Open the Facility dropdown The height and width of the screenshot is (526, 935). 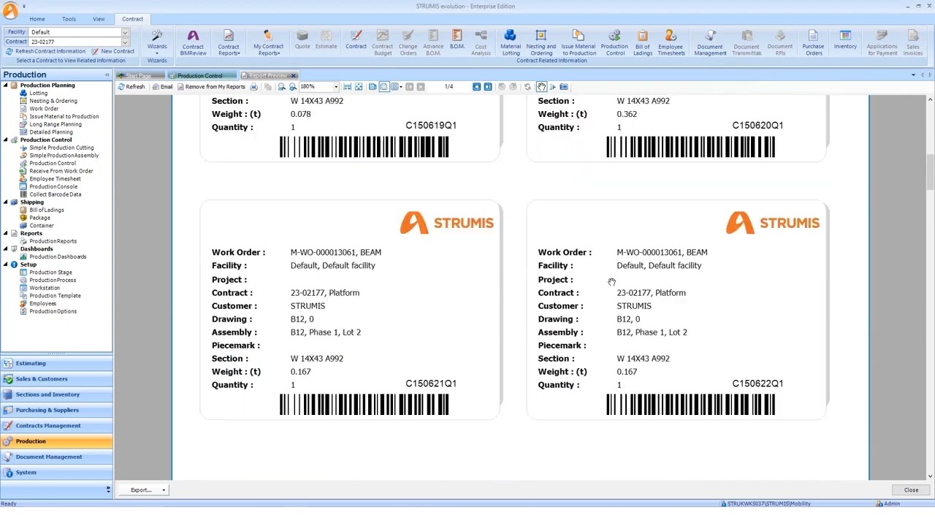pyautogui.click(x=125, y=32)
